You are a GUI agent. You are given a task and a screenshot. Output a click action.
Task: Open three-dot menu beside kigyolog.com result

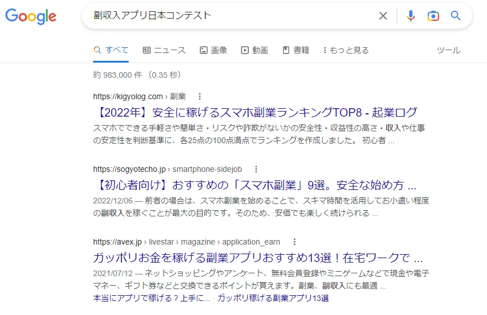[x=199, y=96]
